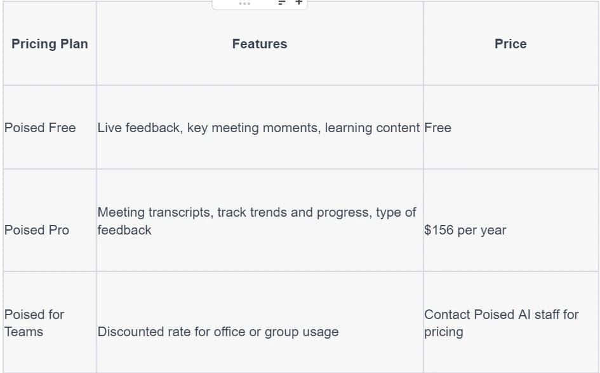The width and height of the screenshot is (600, 373).
Task: Click the word 'pricing' in last row
Action: point(444,332)
